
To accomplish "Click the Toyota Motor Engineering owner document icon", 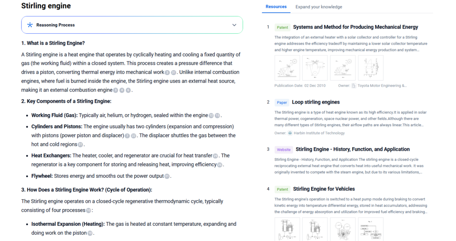I will click(x=354, y=86).
